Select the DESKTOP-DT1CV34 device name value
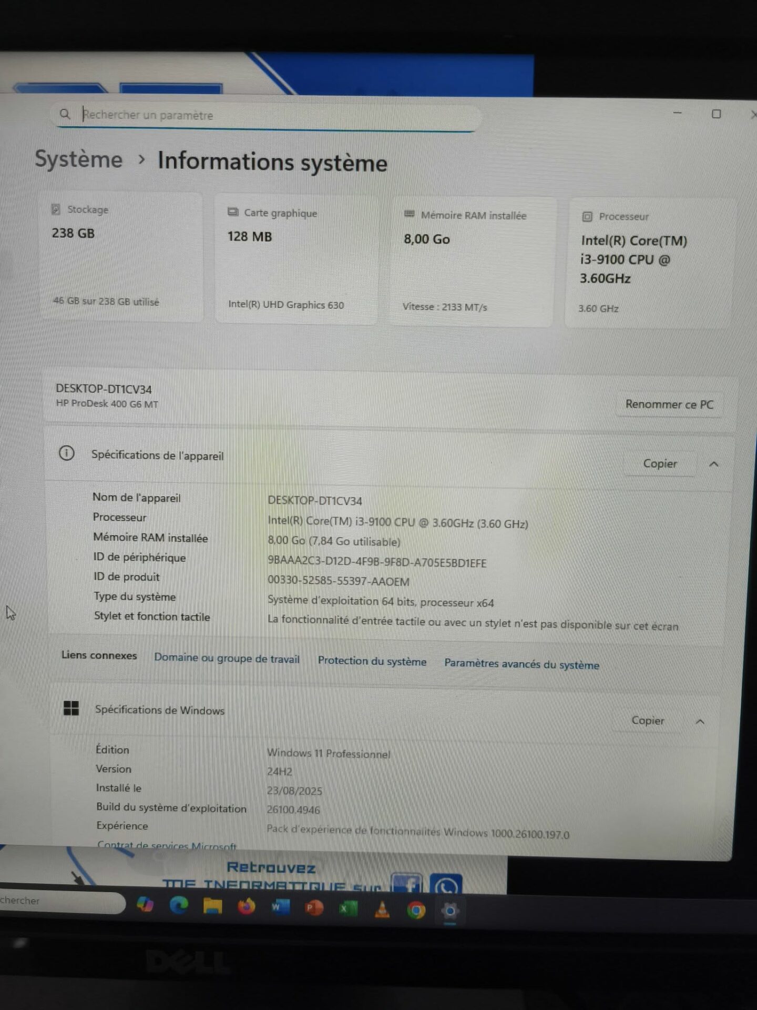Image resolution: width=757 pixels, height=1010 pixels. [315, 500]
